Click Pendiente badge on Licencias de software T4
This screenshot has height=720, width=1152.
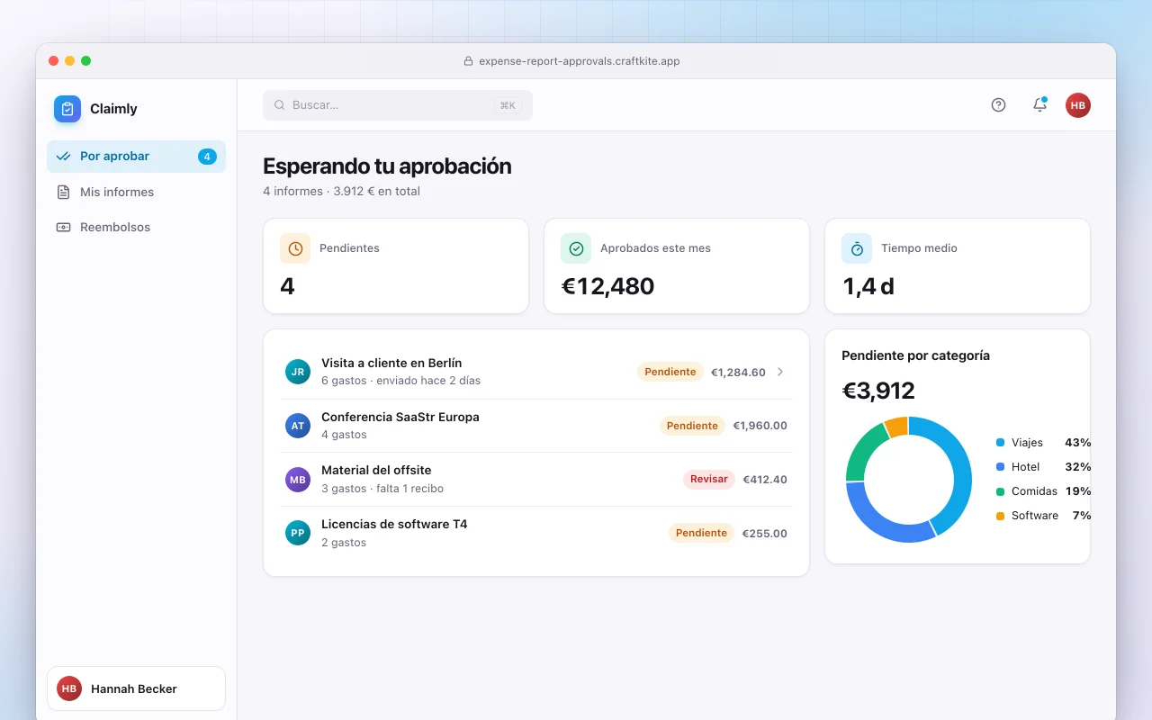coord(701,533)
